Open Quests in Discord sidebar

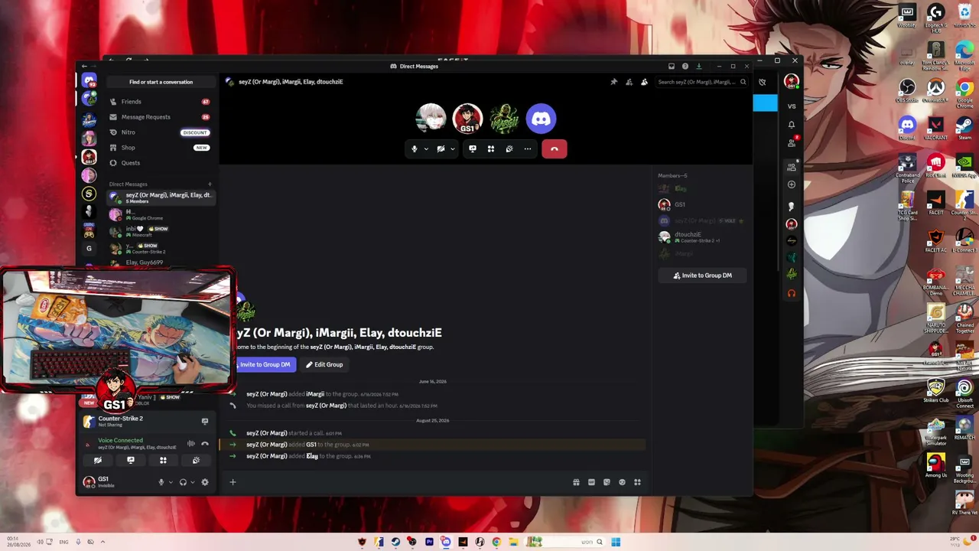(160, 163)
